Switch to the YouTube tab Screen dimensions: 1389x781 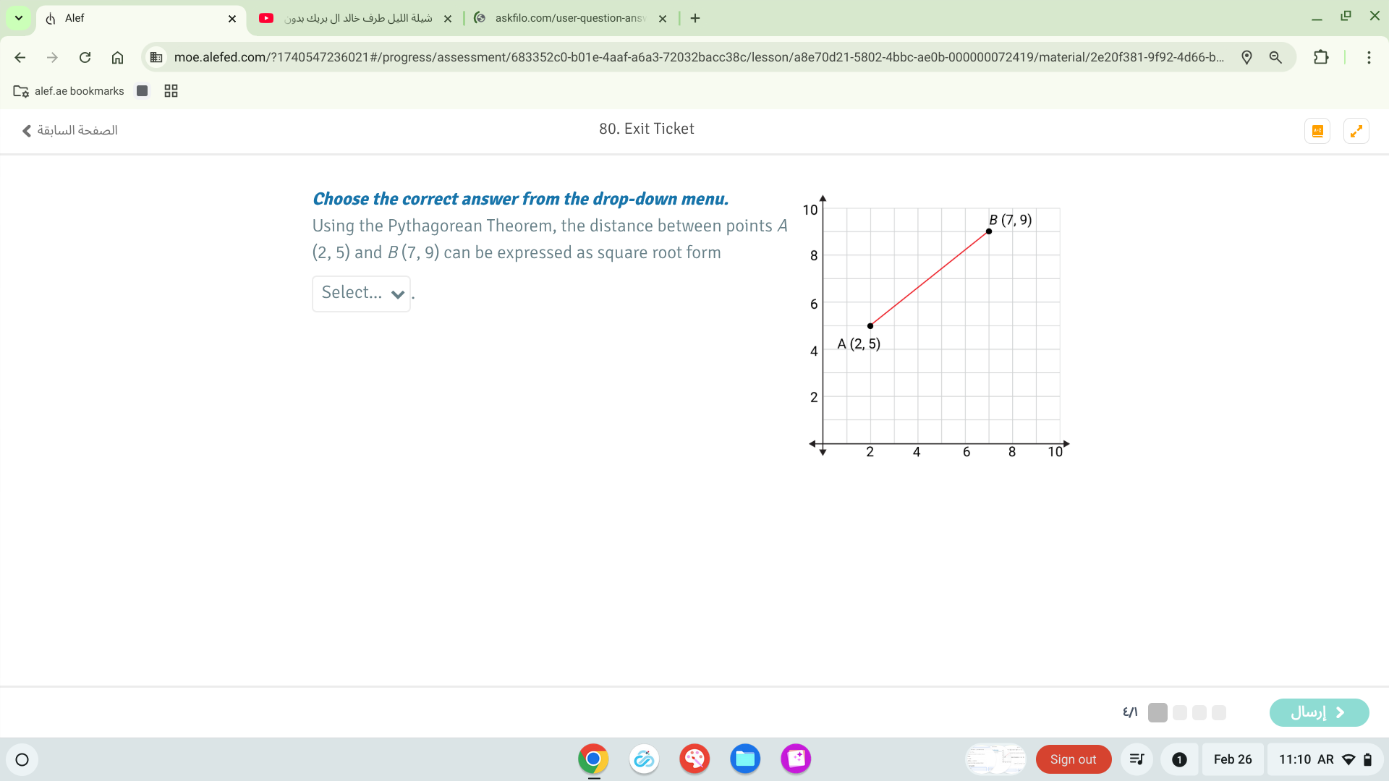354,18
